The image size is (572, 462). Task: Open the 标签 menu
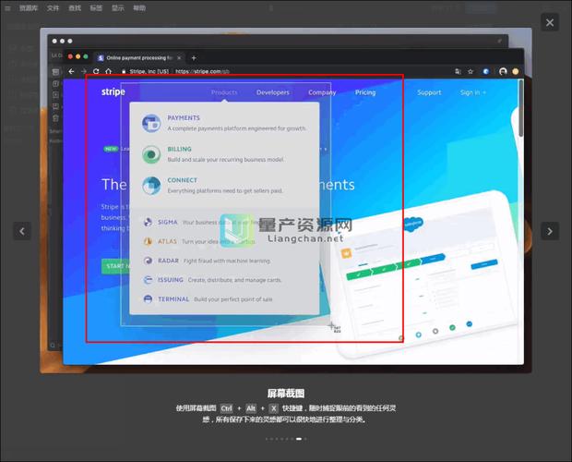point(96,8)
